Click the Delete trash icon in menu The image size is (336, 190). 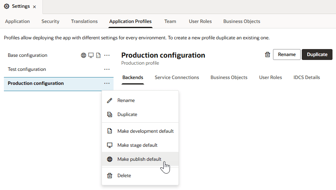coord(110,176)
